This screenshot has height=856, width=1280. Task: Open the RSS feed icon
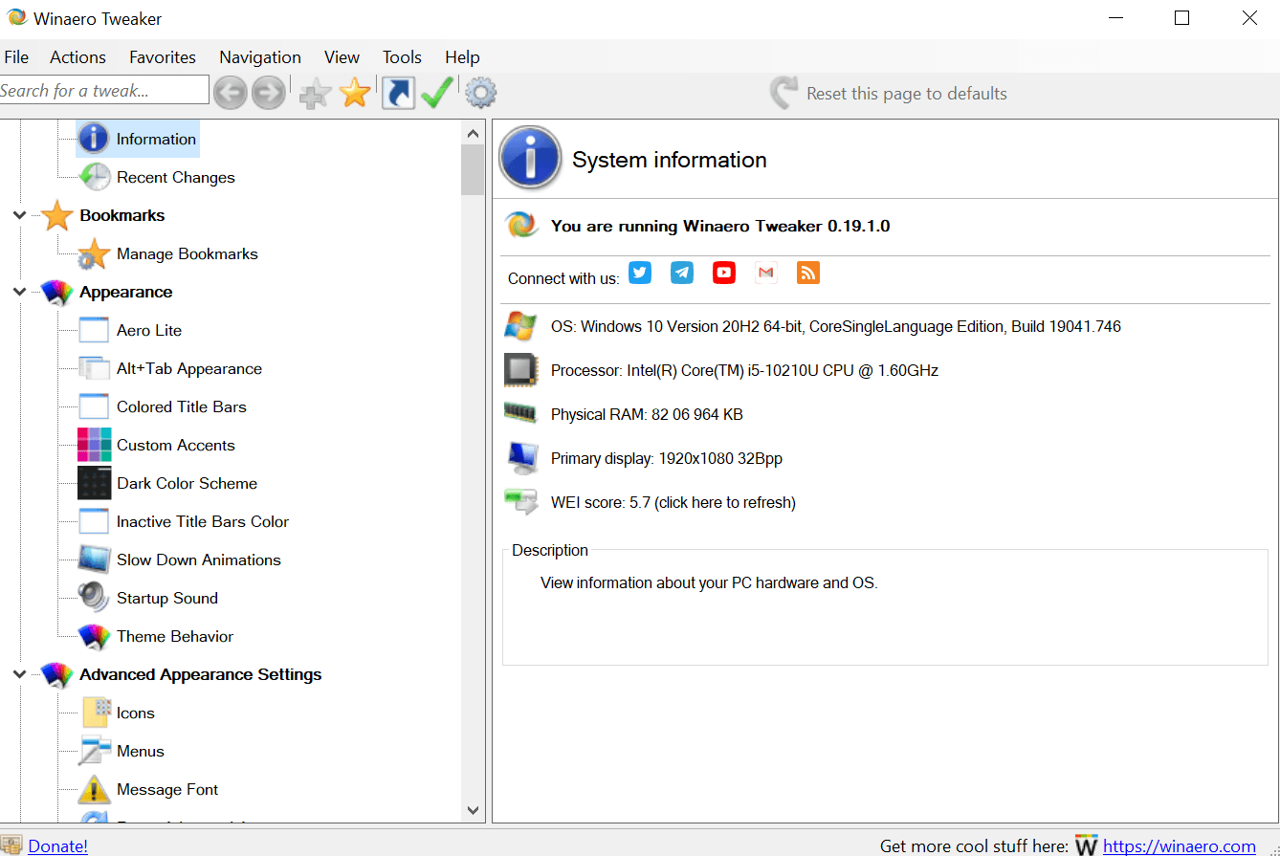tap(807, 273)
